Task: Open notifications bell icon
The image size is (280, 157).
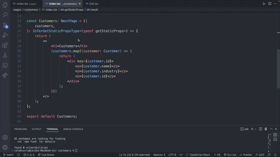Action: coord(275,155)
